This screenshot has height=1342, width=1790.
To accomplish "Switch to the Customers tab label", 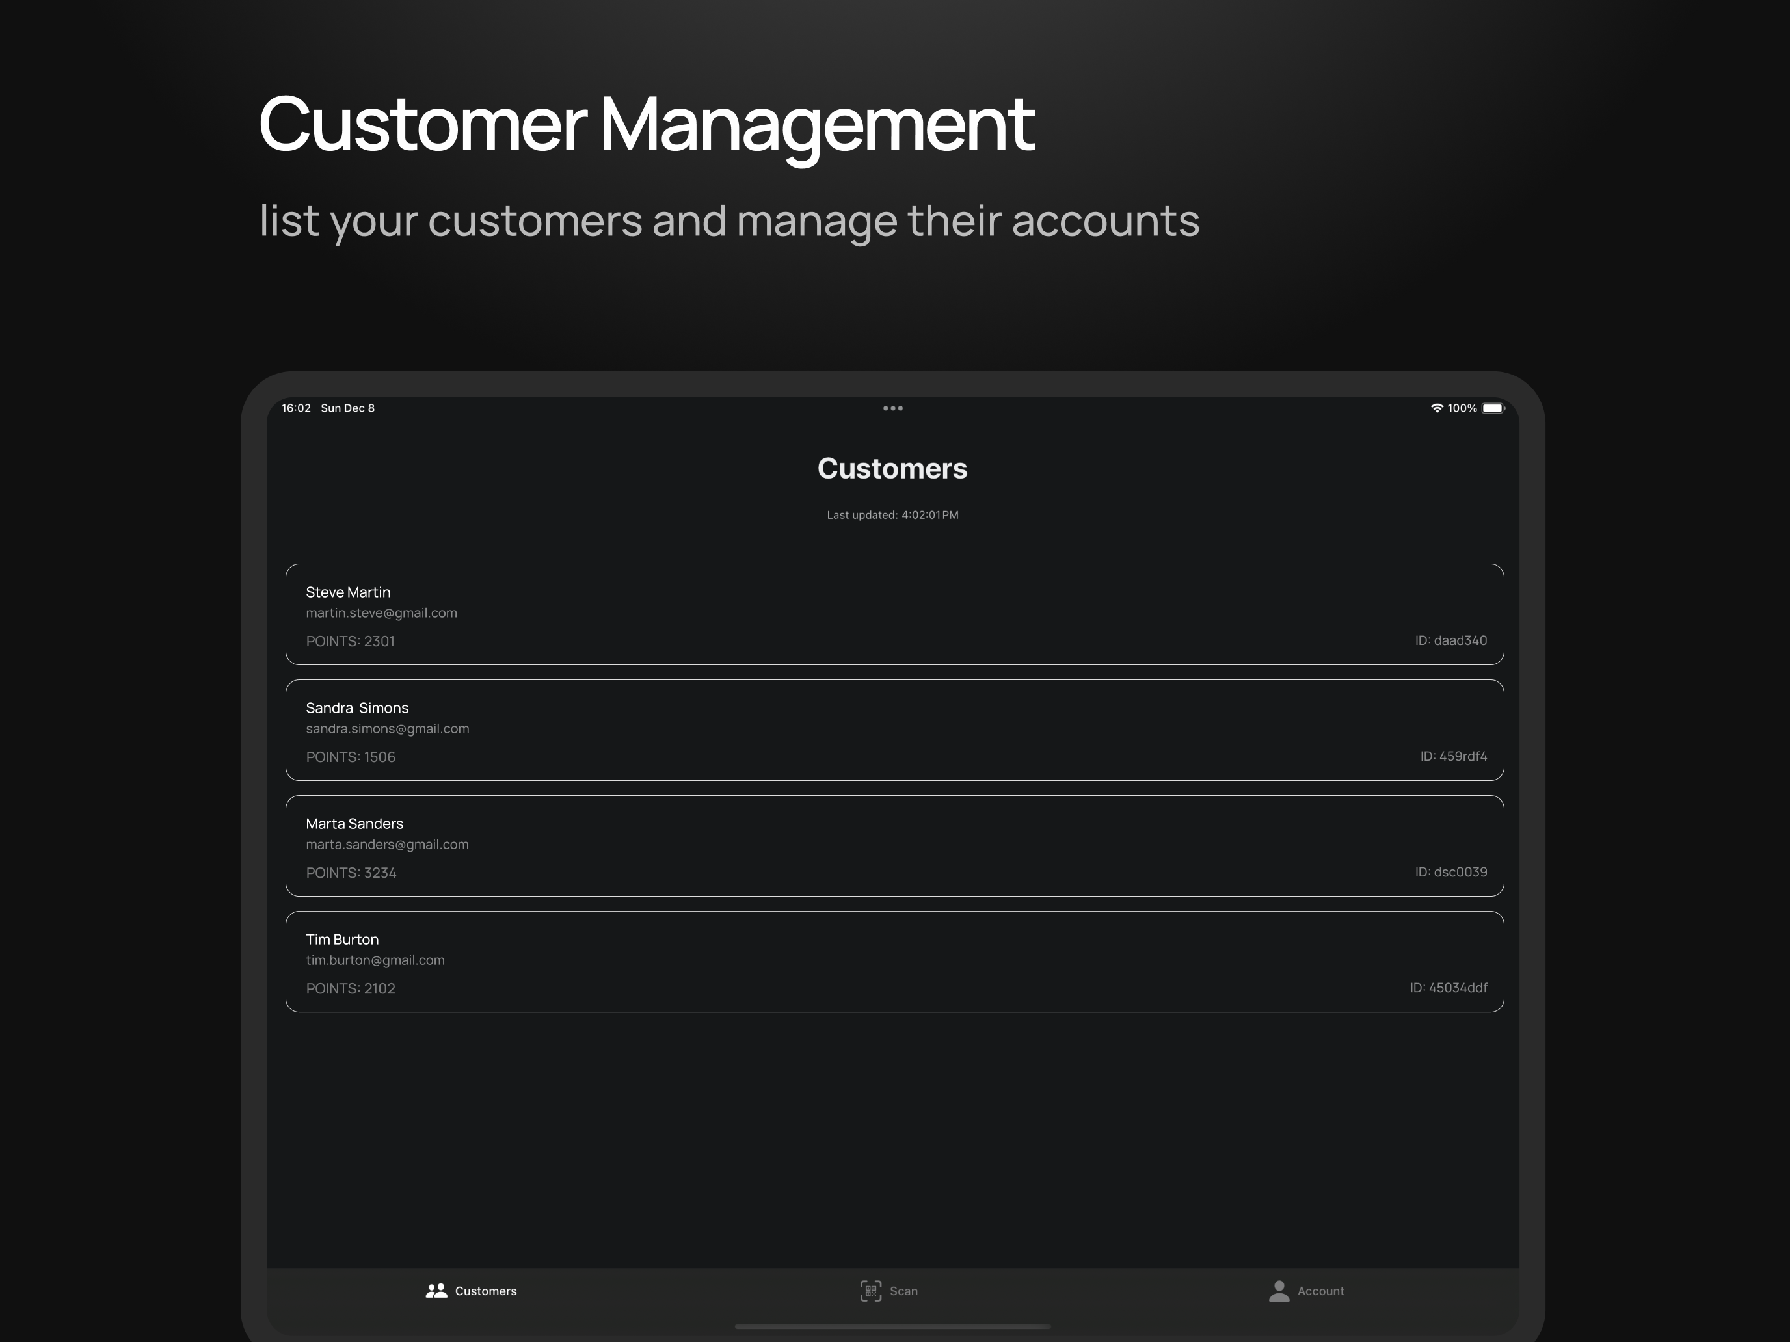I will coord(485,1291).
